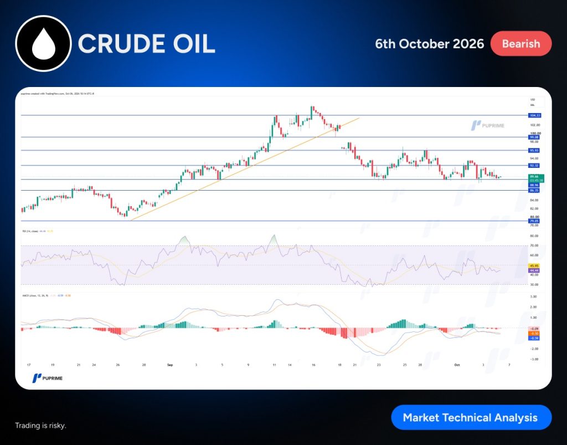Viewport: 567px width, 445px height.
Task: Click the 99.08 price level label
Action: tap(534, 137)
